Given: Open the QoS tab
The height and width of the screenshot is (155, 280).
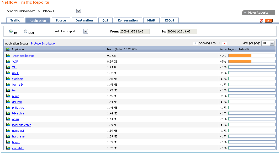Looking at the screenshot, I should tap(105, 20).
